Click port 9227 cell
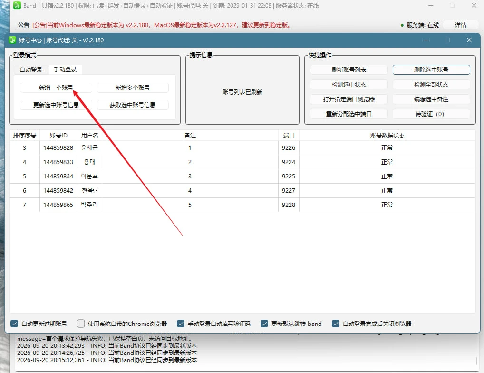484x373 pixels. pyautogui.click(x=289, y=190)
